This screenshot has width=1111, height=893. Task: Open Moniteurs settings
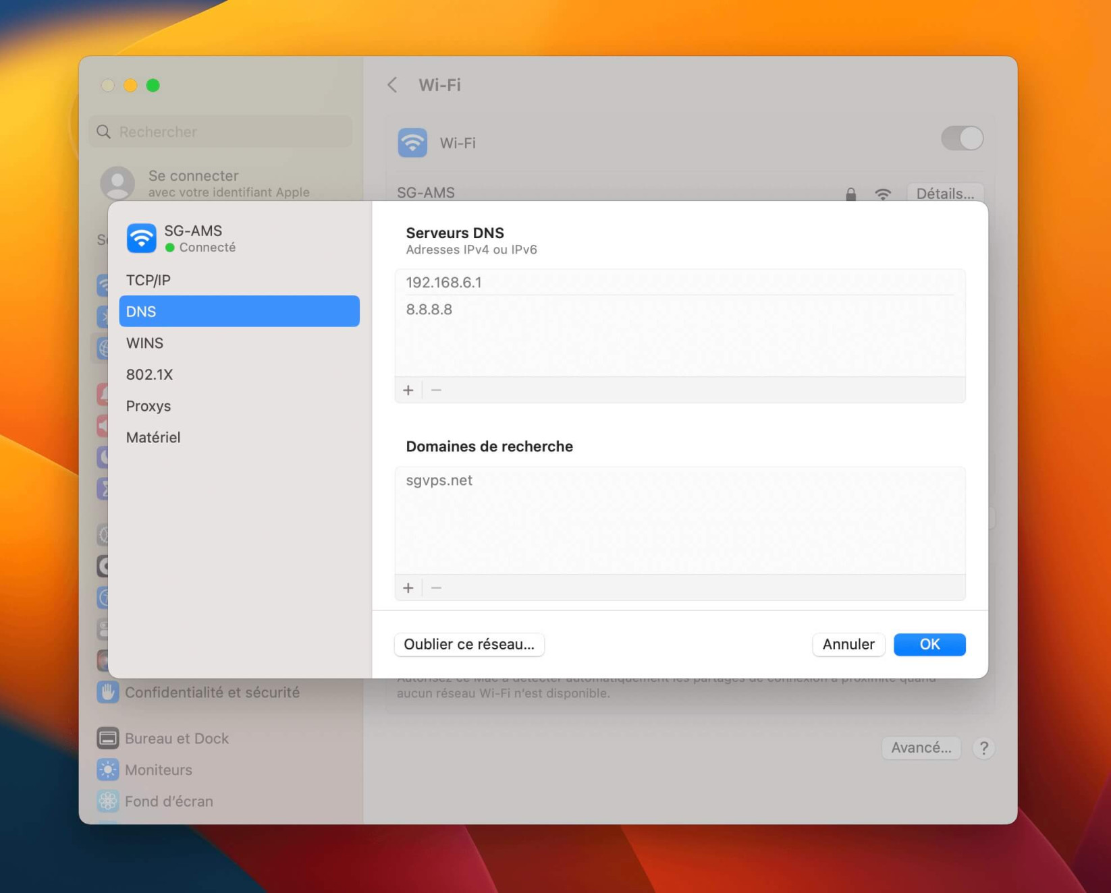pyautogui.click(x=159, y=770)
